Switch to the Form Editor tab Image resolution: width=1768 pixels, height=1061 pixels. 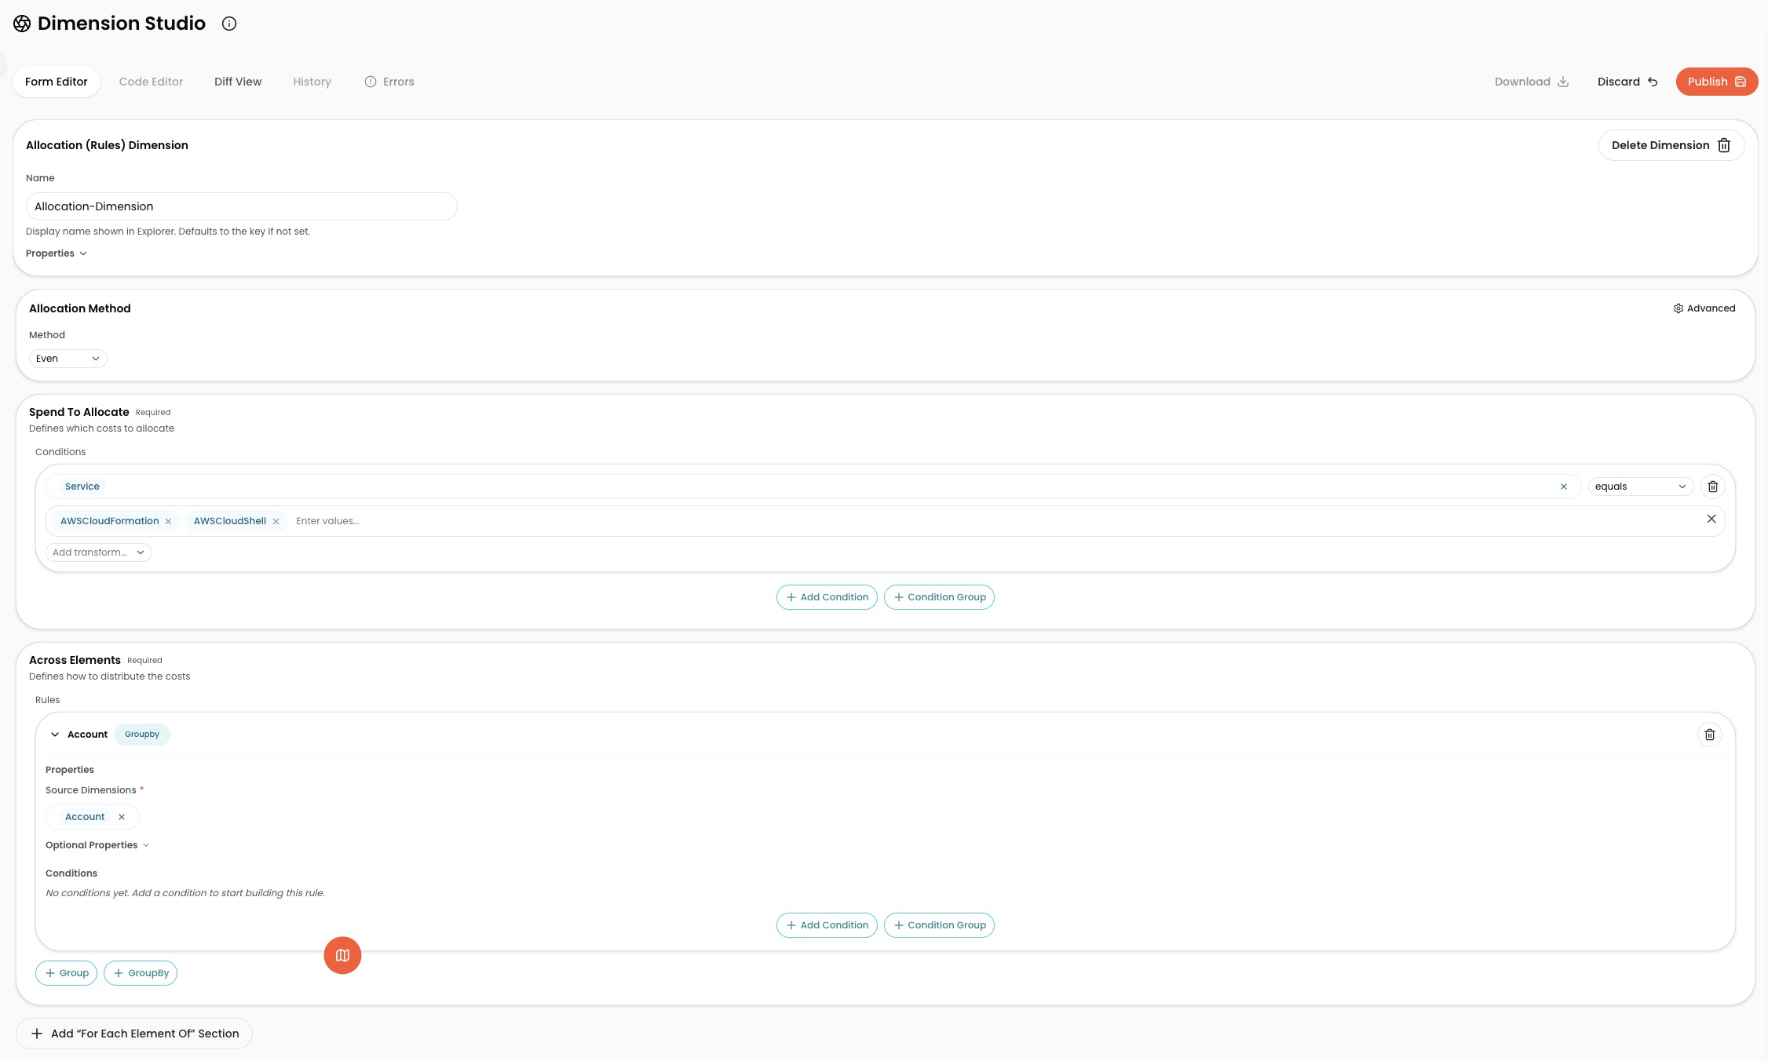click(57, 82)
